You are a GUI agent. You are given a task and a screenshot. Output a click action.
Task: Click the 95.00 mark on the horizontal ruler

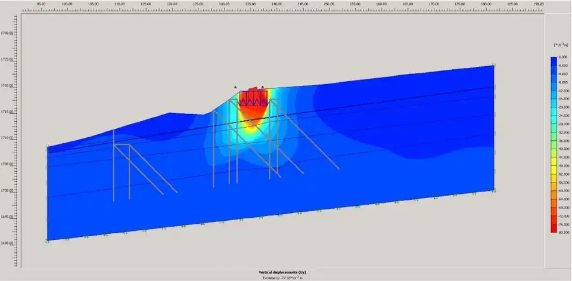[x=41, y=4]
